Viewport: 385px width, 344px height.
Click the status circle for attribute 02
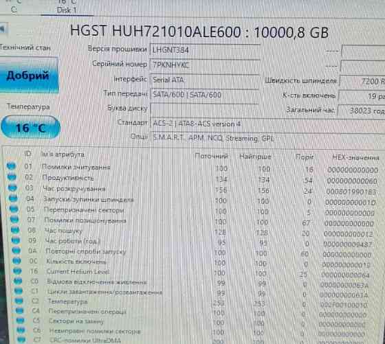[x=12, y=176]
